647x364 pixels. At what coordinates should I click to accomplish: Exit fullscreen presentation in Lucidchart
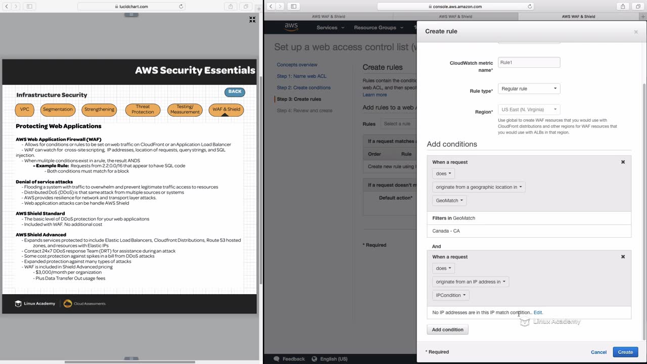252,19
